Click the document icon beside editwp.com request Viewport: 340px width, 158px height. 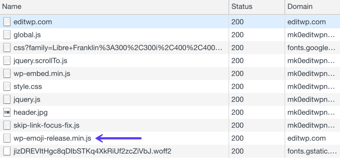[x=7, y=22]
